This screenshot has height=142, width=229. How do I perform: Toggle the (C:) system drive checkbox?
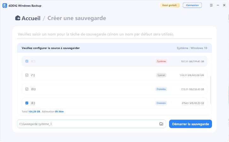27,61
